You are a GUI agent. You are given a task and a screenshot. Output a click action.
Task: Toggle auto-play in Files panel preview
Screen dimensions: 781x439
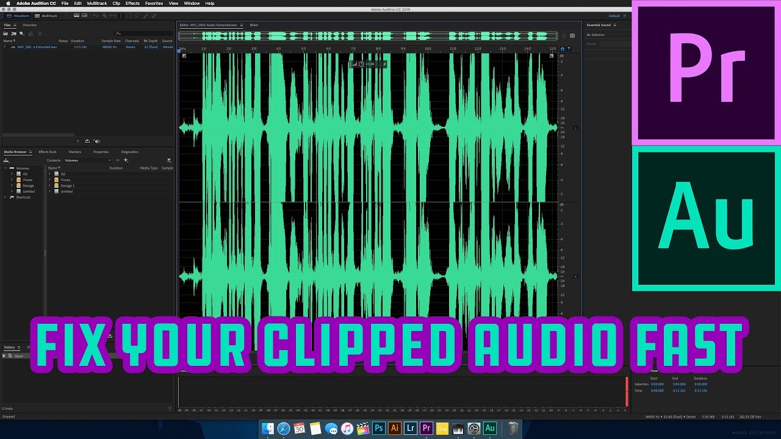pos(96,141)
